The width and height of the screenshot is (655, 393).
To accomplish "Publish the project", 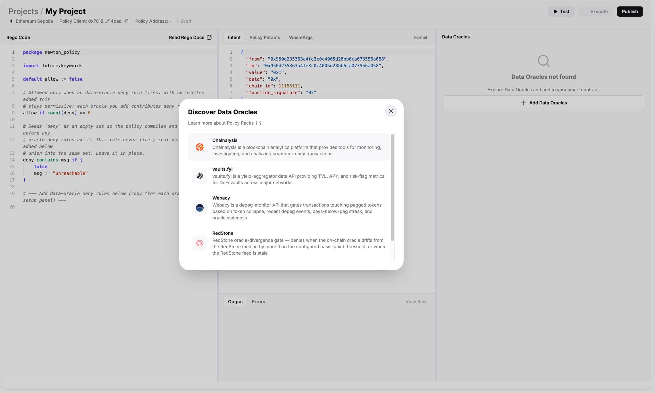I will pyautogui.click(x=630, y=12).
